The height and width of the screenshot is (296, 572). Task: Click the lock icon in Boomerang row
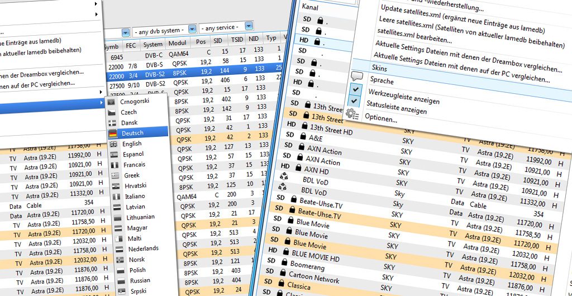284,262
